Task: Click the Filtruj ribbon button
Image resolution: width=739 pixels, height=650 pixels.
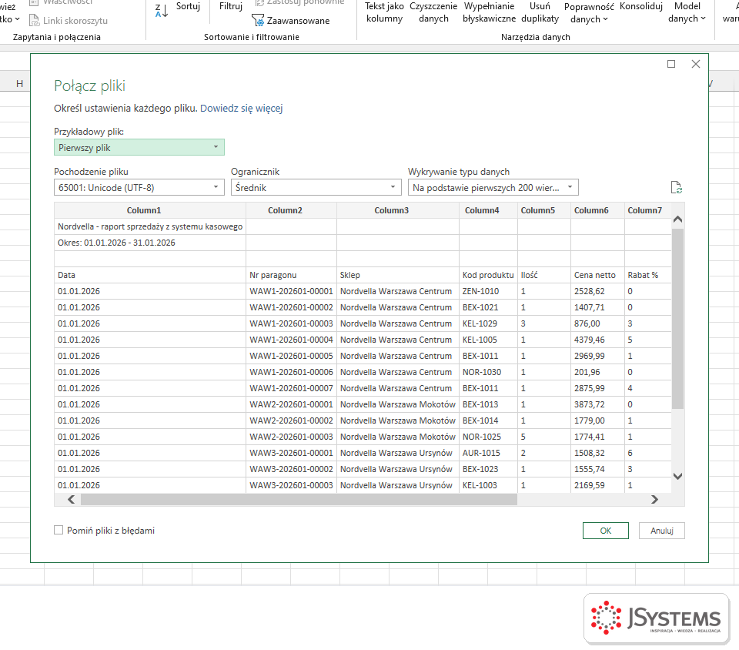Action: click(230, 6)
